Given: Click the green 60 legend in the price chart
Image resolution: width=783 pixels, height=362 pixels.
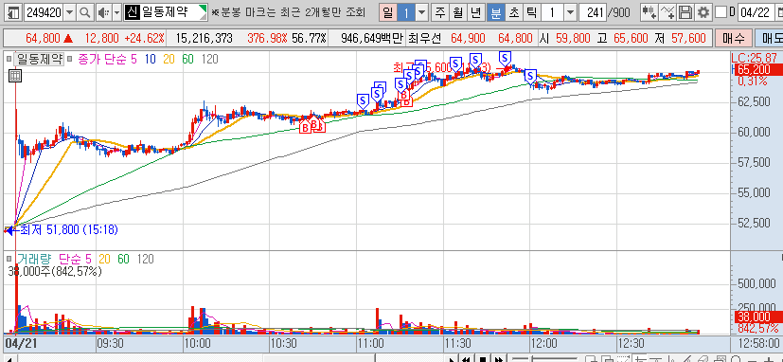Looking at the screenshot, I should coord(187,60).
